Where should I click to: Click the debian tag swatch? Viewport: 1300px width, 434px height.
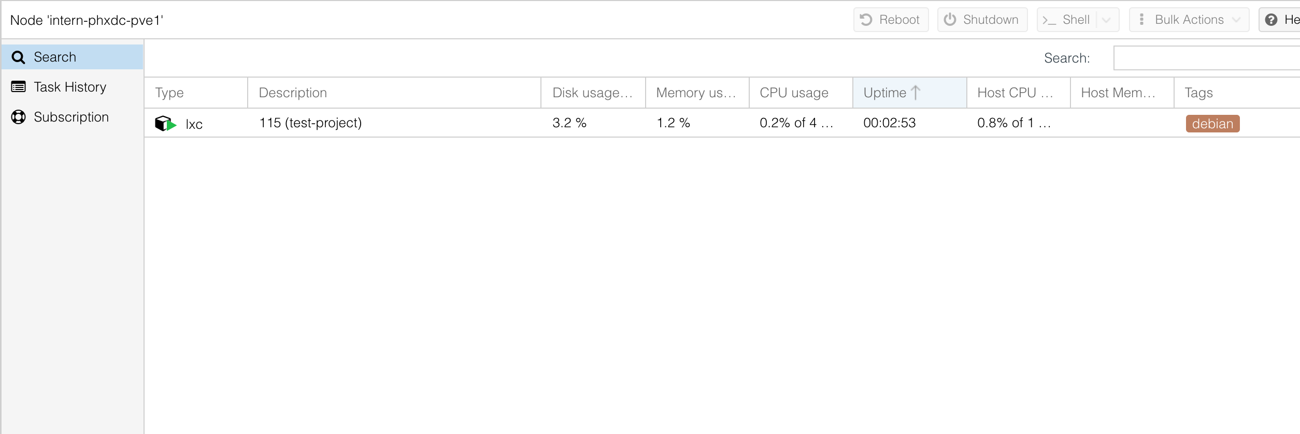pos(1212,124)
